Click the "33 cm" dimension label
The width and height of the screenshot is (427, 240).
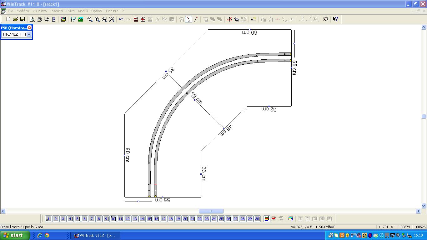(203, 174)
